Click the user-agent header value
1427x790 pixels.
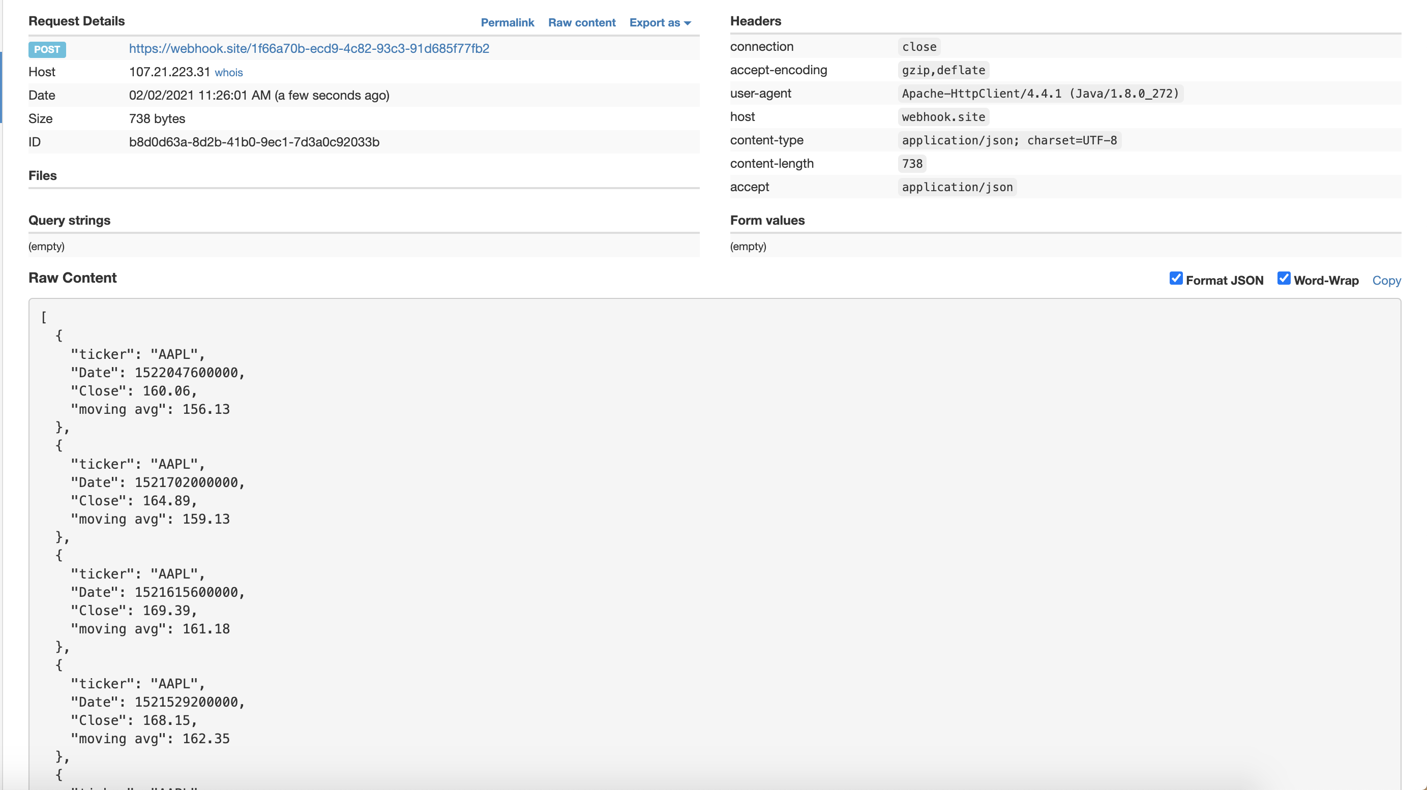pyautogui.click(x=1040, y=94)
